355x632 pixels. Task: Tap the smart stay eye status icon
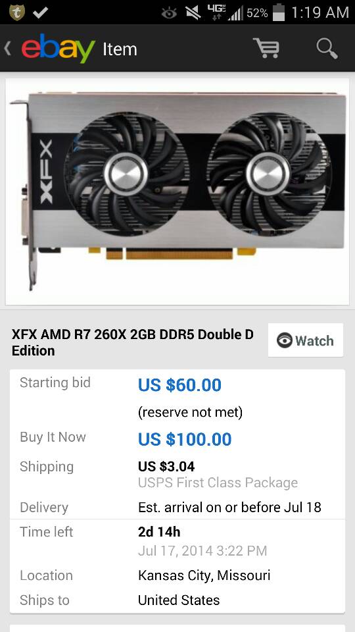169,13
